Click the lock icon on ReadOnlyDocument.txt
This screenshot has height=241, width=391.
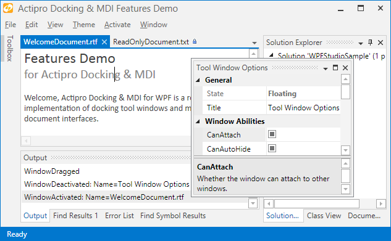(195, 41)
